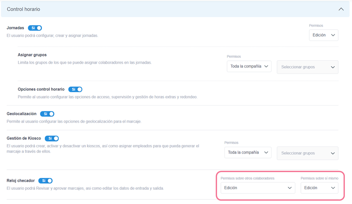Open Gestión de Kiosco Toda la compañía dropdown
Image resolution: width=352 pixels, height=204 pixels.
[248, 152]
